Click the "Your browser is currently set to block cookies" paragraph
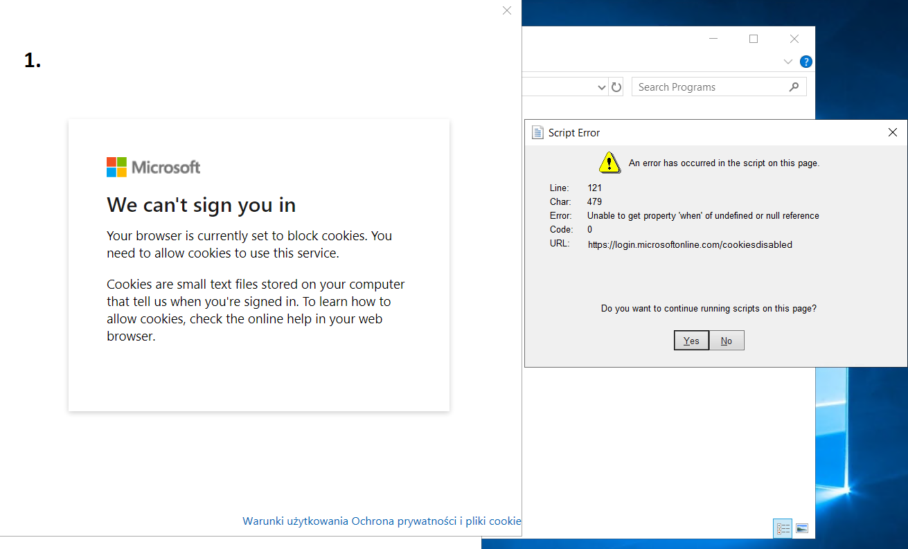This screenshot has height=549, width=908. click(249, 244)
